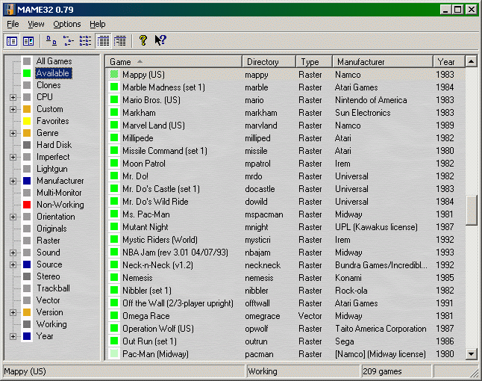The height and width of the screenshot is (381, 482).
Task: Click the scroll down arrow of game list
Action: pos(471,354)
